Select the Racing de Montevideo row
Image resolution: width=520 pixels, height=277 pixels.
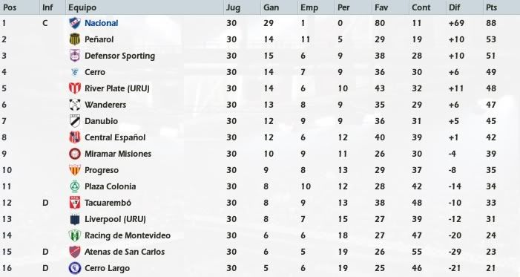coord(260,235)
